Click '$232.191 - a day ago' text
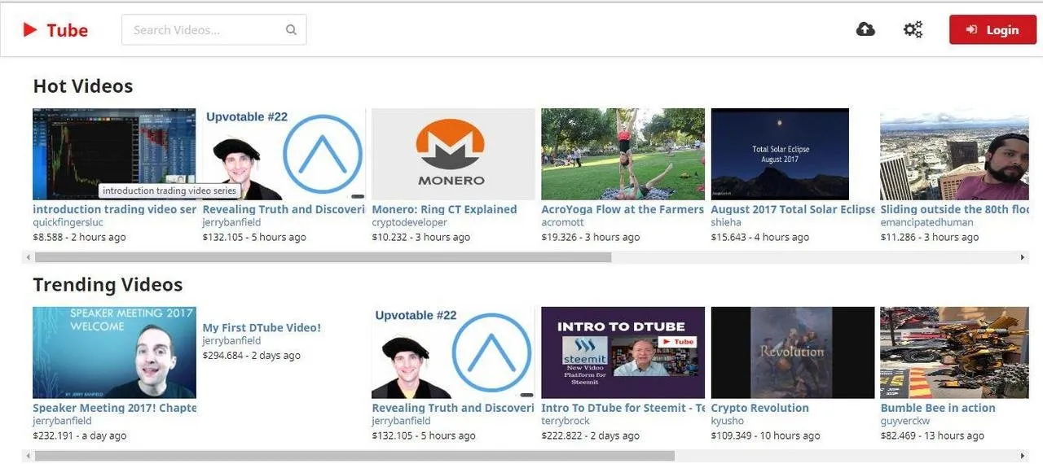Screen dimensions: 1043x464 [x=79, y=436]
